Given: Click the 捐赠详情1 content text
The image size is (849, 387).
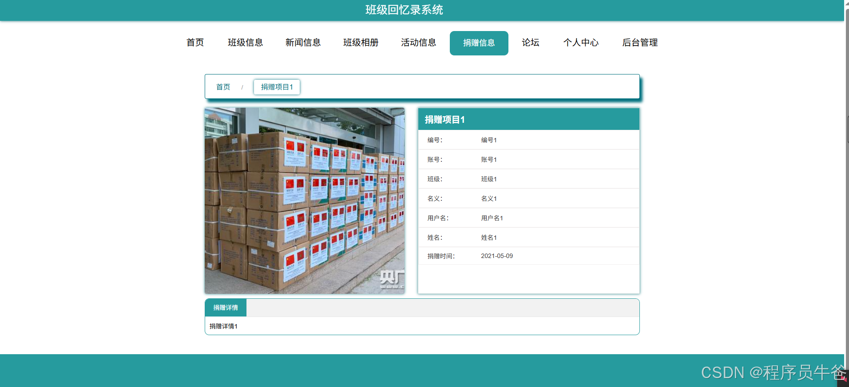Looking at the screenshot, I should point(223,326).
